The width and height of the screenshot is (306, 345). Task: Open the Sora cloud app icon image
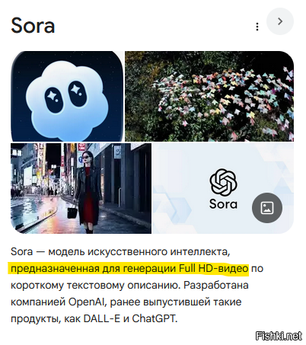(67, 96)
